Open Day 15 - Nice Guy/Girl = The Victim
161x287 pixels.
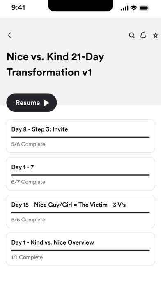pyautogui.click(x=80, y=212)
